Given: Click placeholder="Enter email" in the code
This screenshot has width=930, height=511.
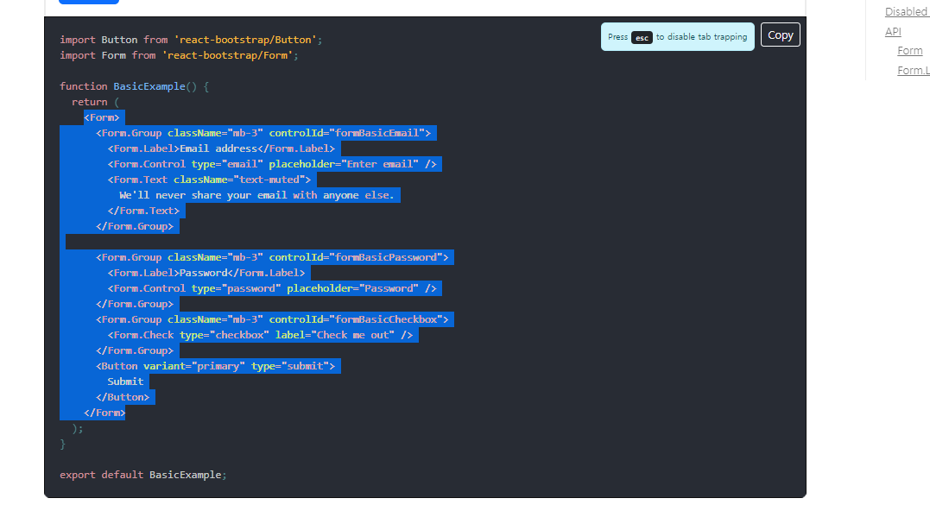Looking at the screenshot, I should click(344, 164).
